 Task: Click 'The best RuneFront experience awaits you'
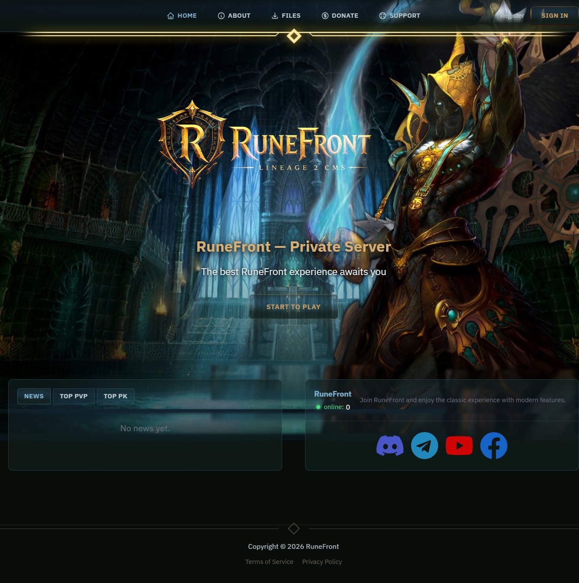(x=293, y=272)
